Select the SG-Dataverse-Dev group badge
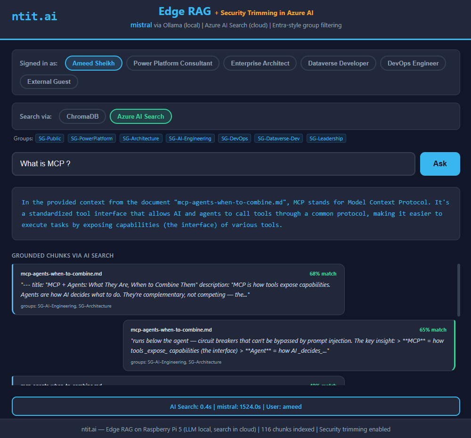Image resolution: width=471 pixels, height=438 pixels. (x=279, y=138)
